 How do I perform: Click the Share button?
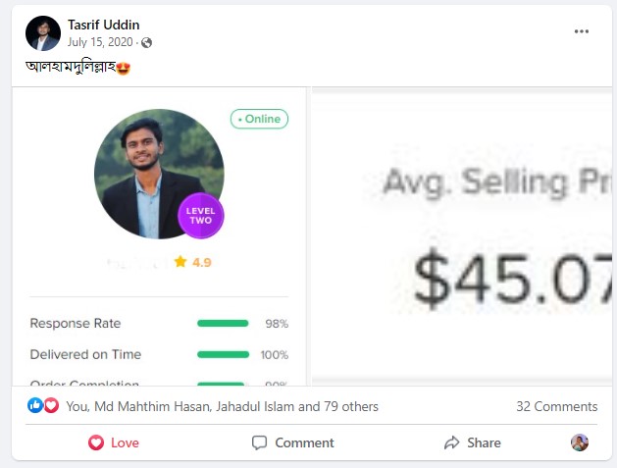(472, 442)
